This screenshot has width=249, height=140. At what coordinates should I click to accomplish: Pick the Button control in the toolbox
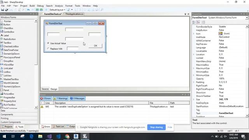coord(7,24)
